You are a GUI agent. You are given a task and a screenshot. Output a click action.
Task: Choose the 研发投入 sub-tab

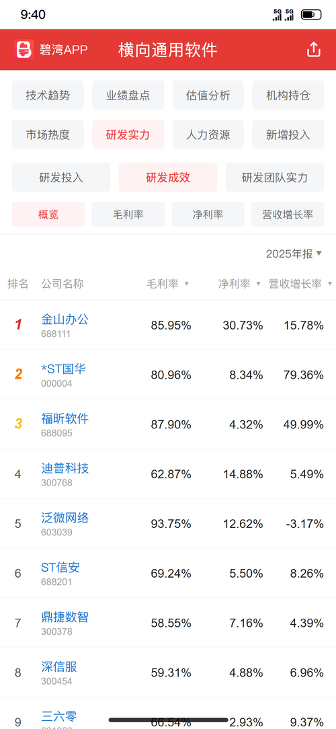61,177
